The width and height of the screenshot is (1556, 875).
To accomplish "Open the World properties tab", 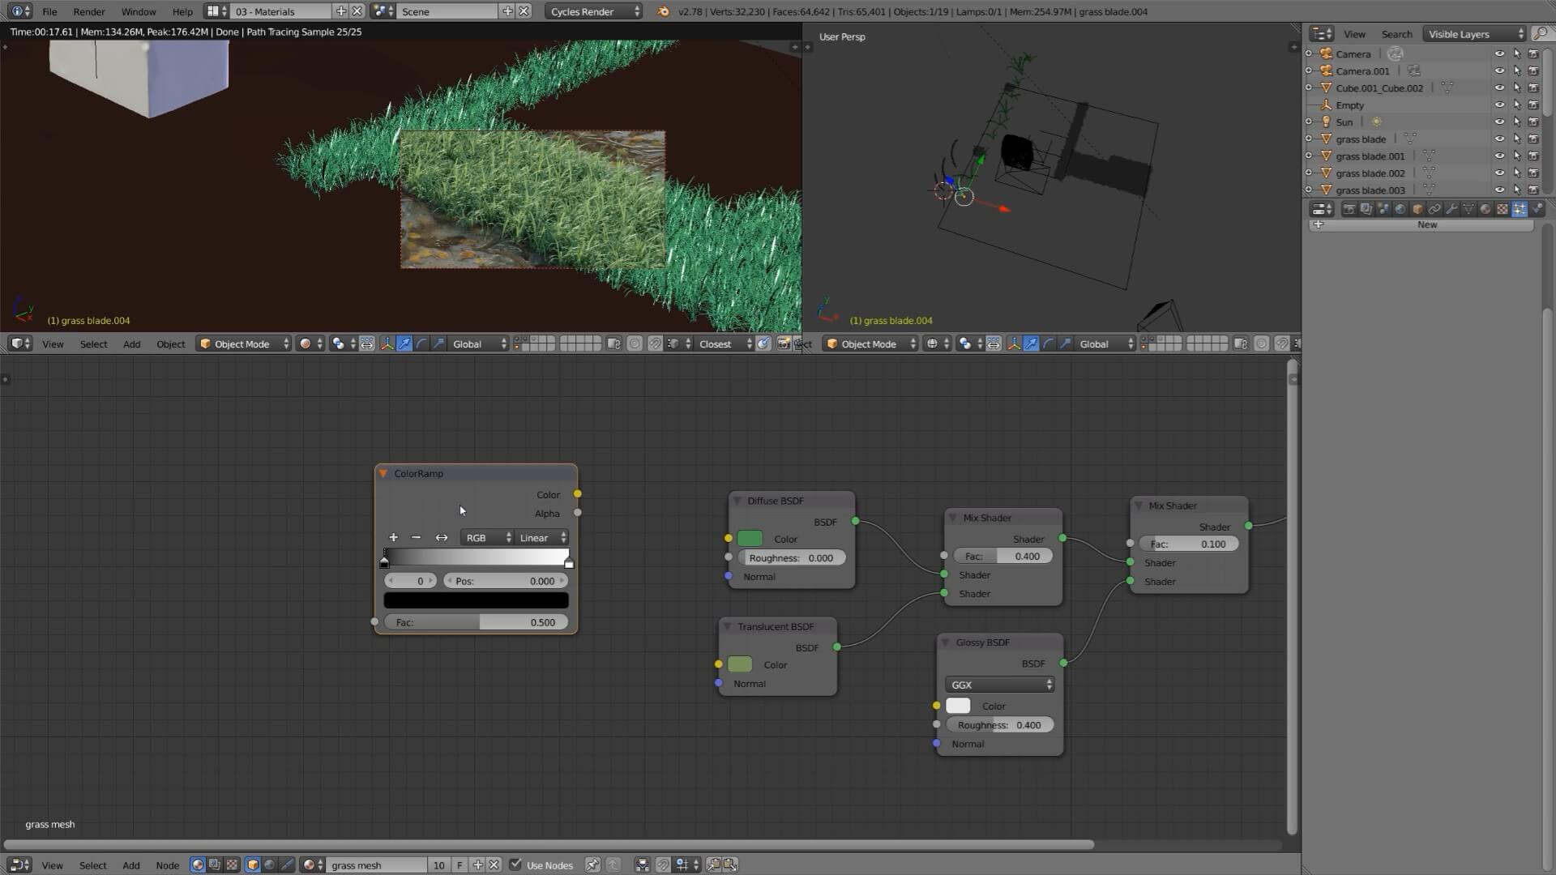I will pyautogui.click(x=1400, y=209).
